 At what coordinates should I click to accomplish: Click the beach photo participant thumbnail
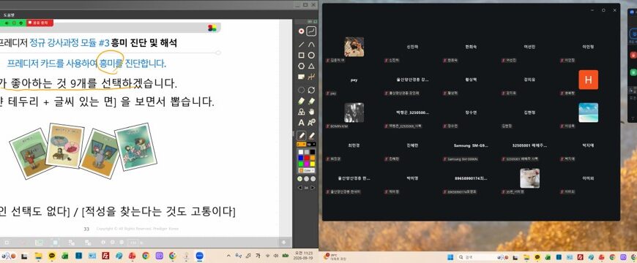[588, 113]
